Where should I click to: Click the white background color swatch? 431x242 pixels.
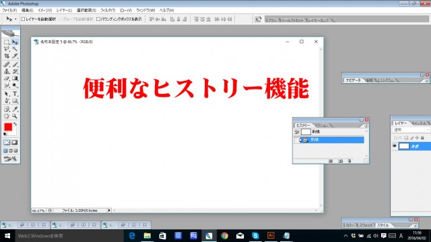tap(14, 133)
